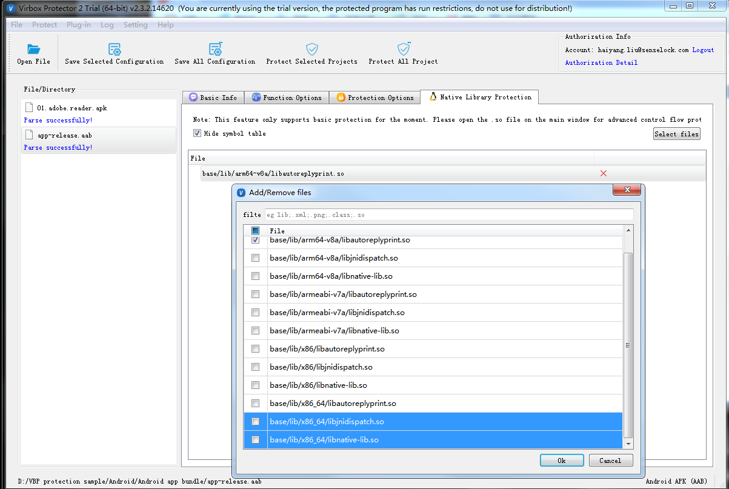The image size is (729, 489).
Task: Click the File column header in dialog
Action: coord(445,231)
